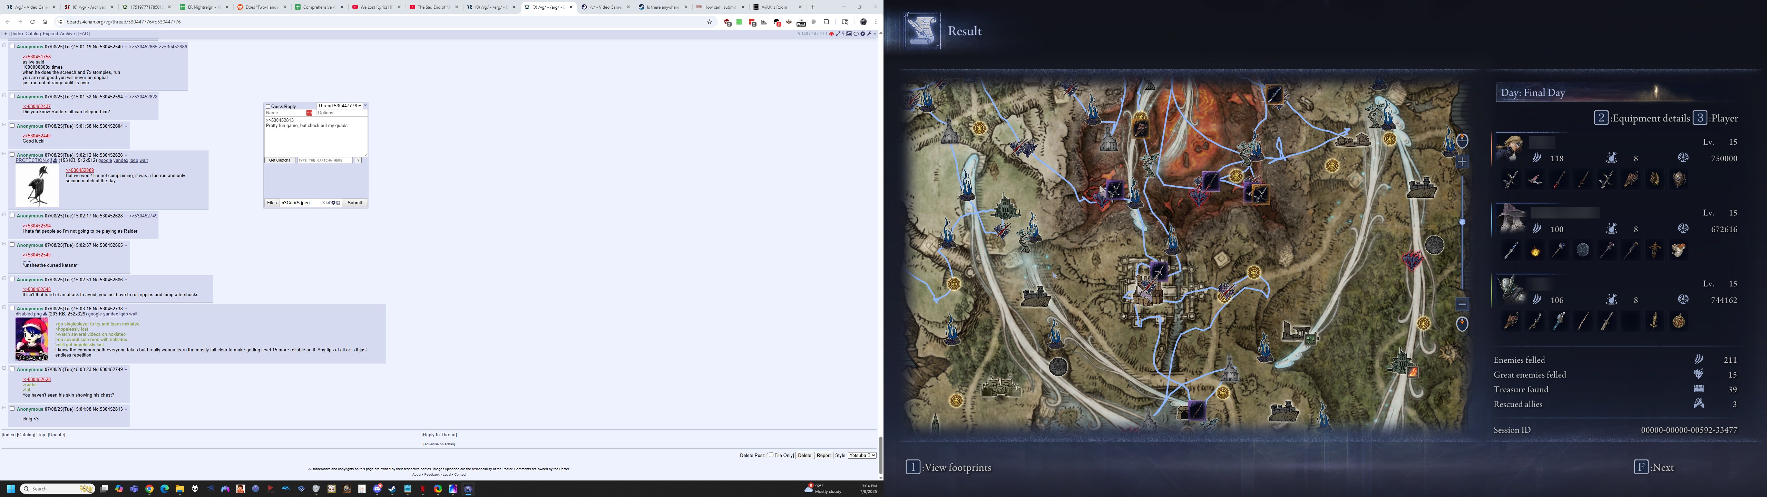Open post menu arrow for No.530452813

click(x=126, y=409)
